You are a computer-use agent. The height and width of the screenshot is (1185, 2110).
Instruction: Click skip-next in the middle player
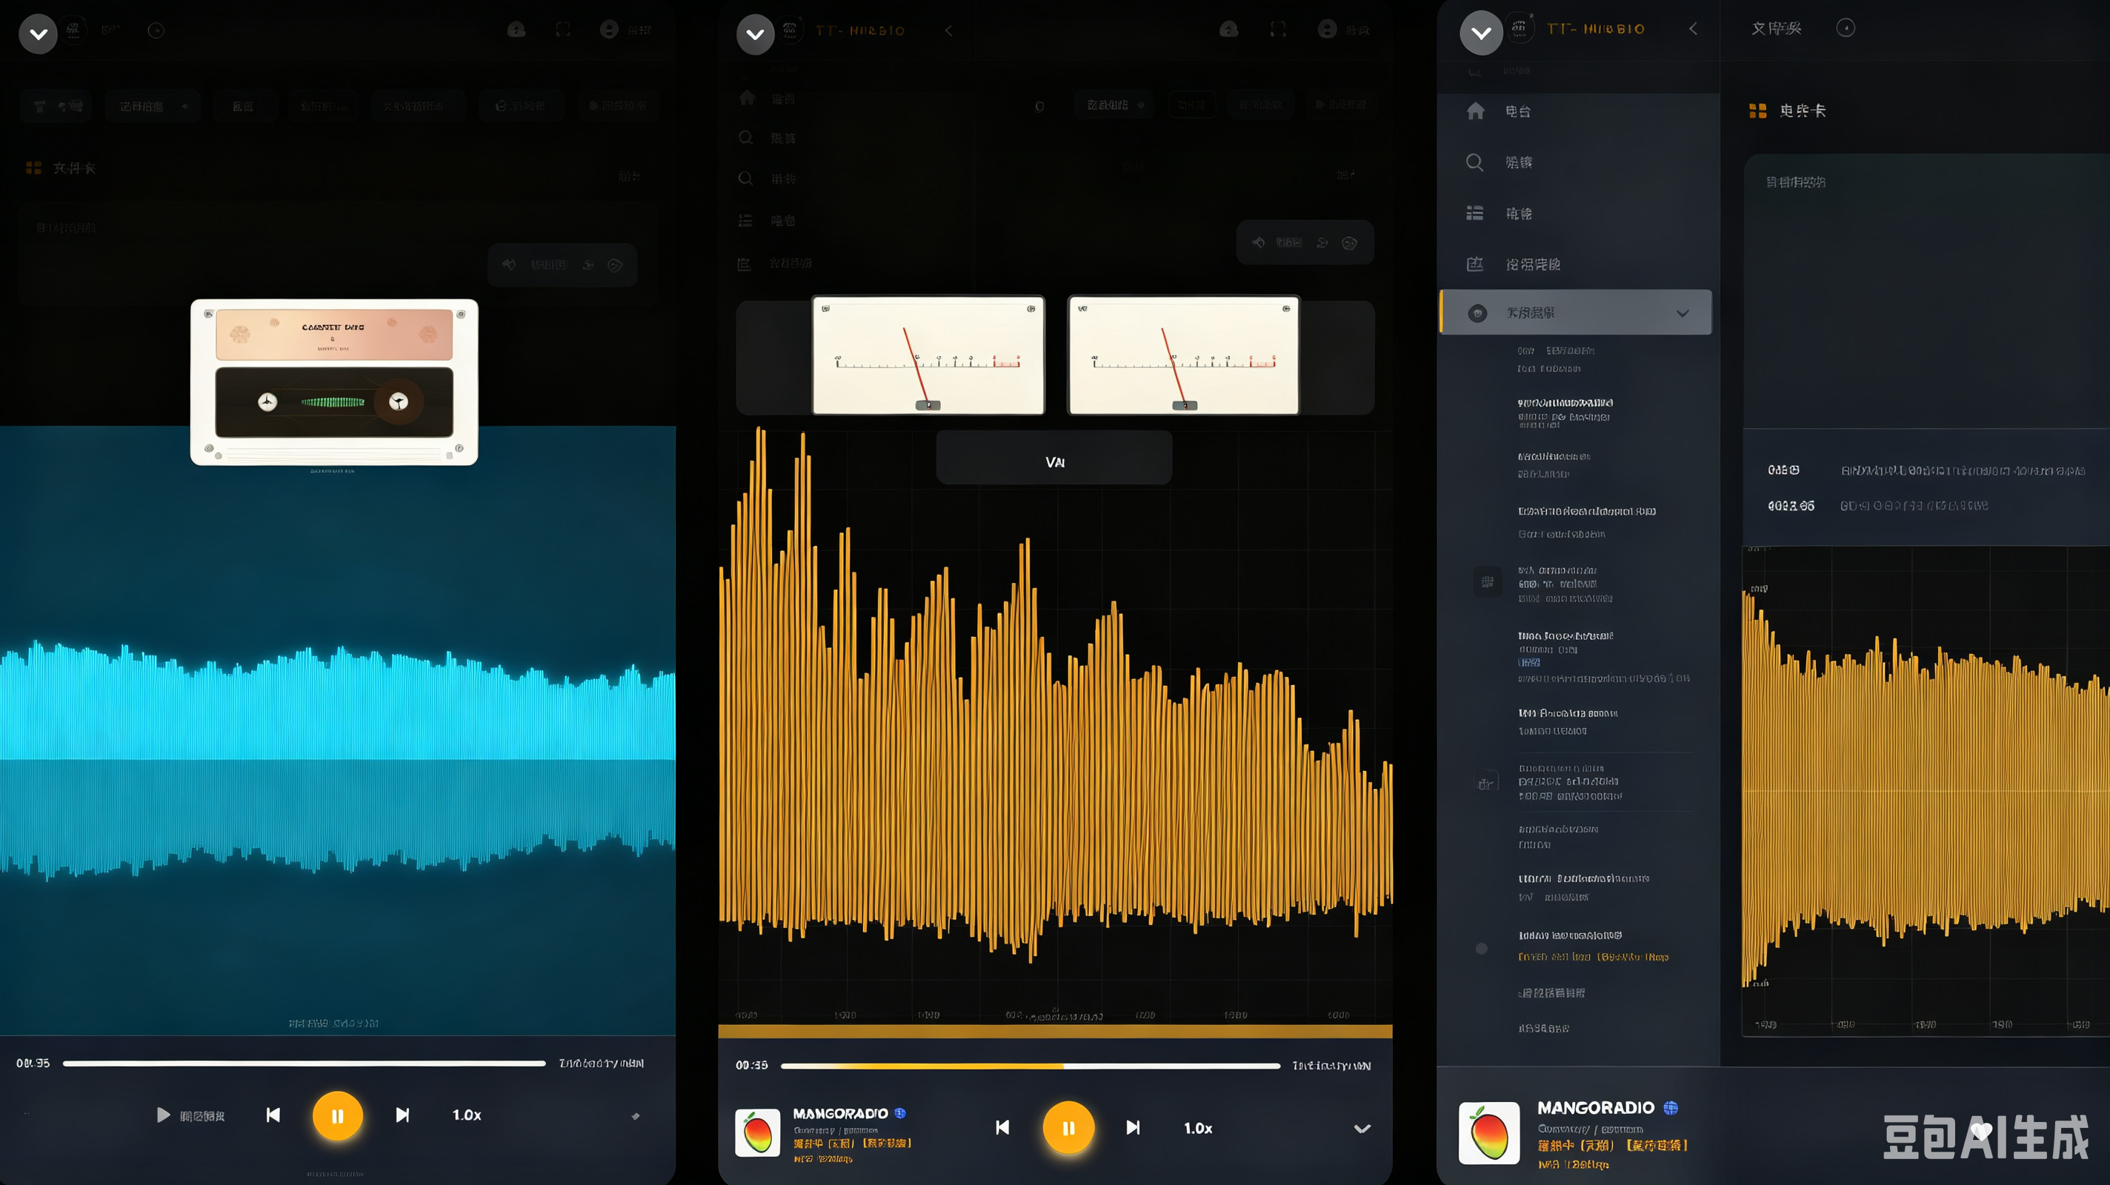tap(1133, 1128)
